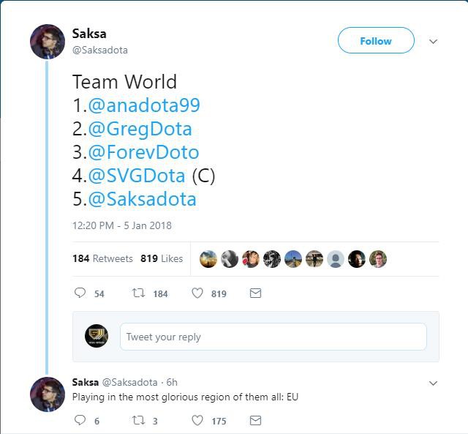
Task: Click into the Tweet your reply field
Action: pyautogui.click(x=273, y=337)
